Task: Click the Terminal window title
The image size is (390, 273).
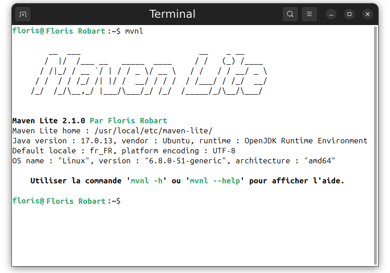Action: click(x=172, y=14)
